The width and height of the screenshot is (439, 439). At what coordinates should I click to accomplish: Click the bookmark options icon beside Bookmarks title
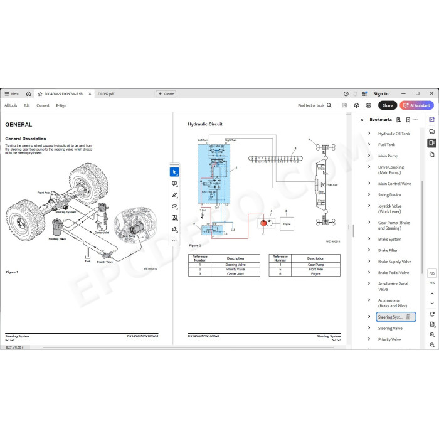398,120
